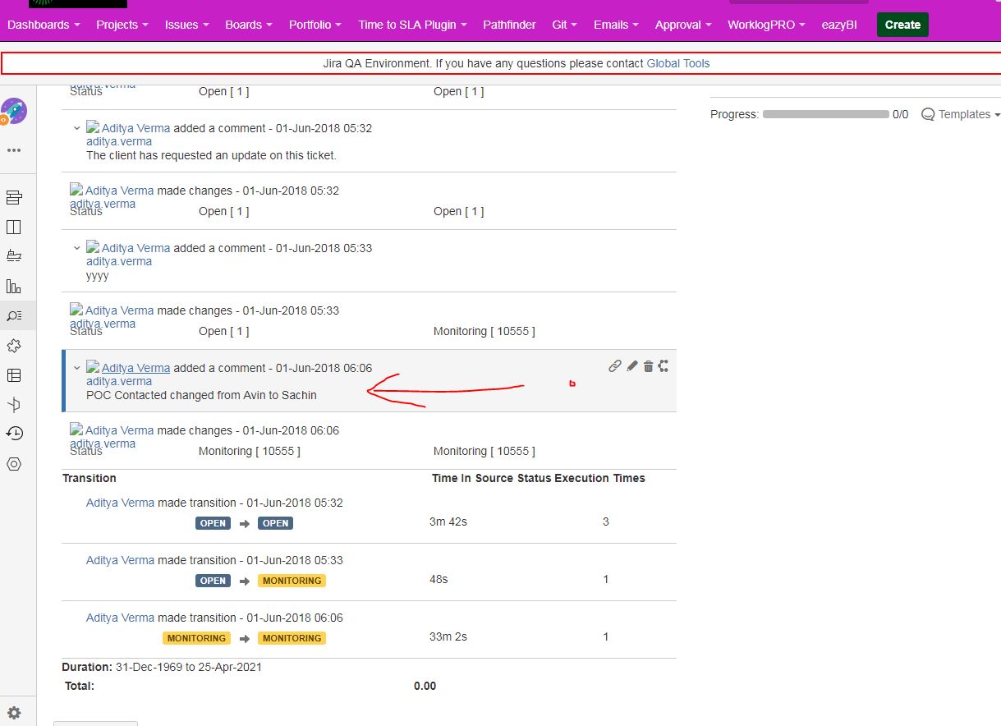
Task: Follow the Global Tools link
Action: [678, 63]
